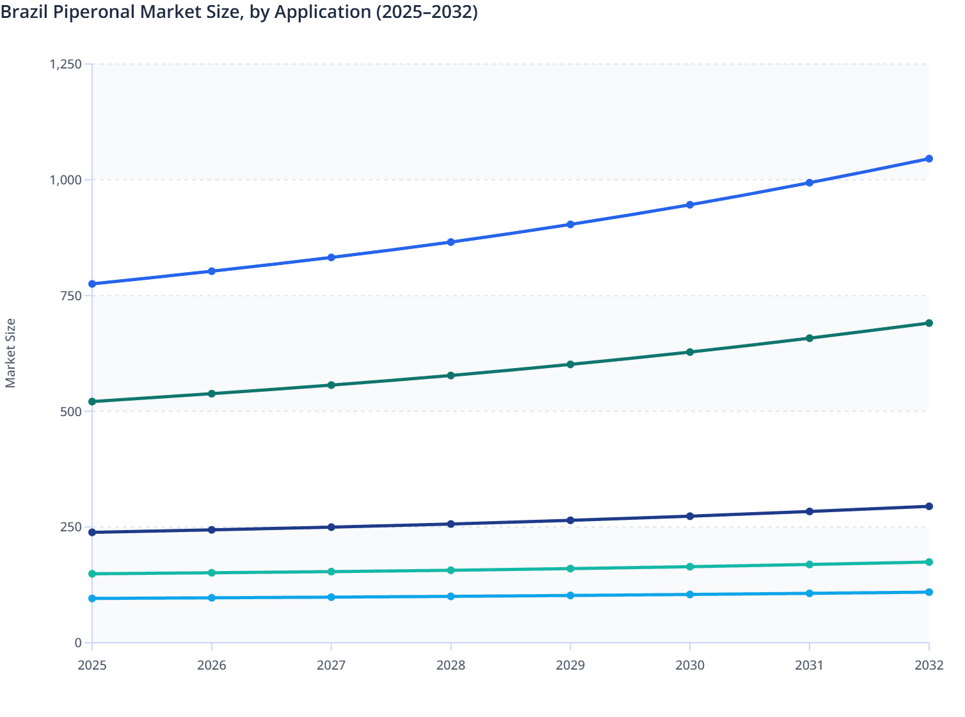Select light blue line's 2031 data point
The height and width of the screenshot is (717, 965).
click(809, 593)
